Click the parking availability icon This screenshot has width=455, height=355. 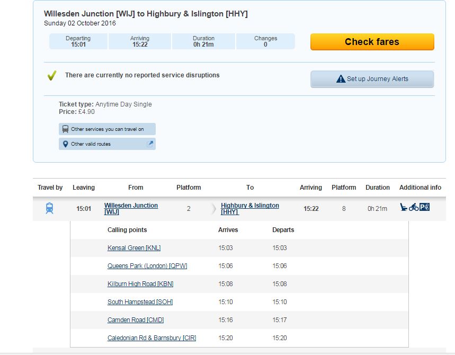424,207
